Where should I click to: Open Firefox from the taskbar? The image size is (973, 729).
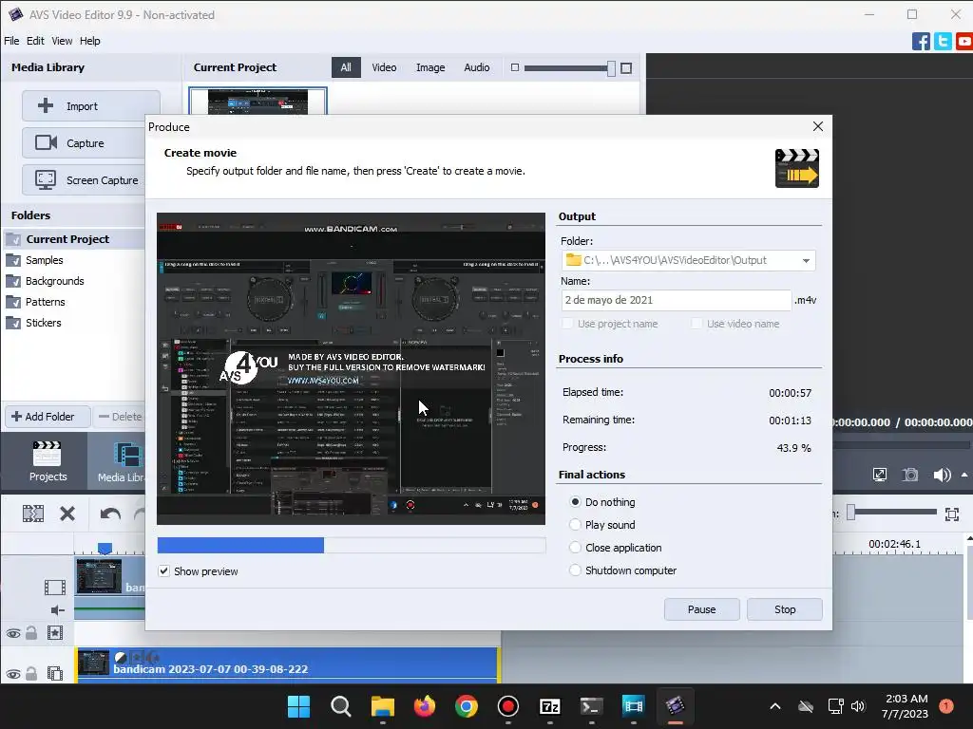425,706
